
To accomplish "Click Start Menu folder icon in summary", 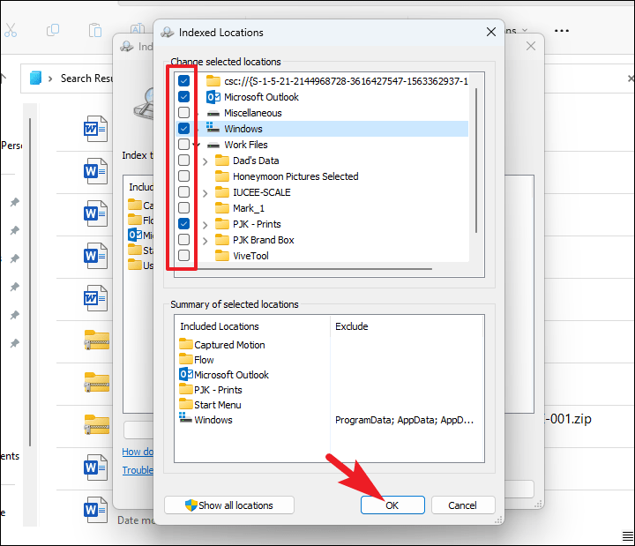I will [186, 404].
